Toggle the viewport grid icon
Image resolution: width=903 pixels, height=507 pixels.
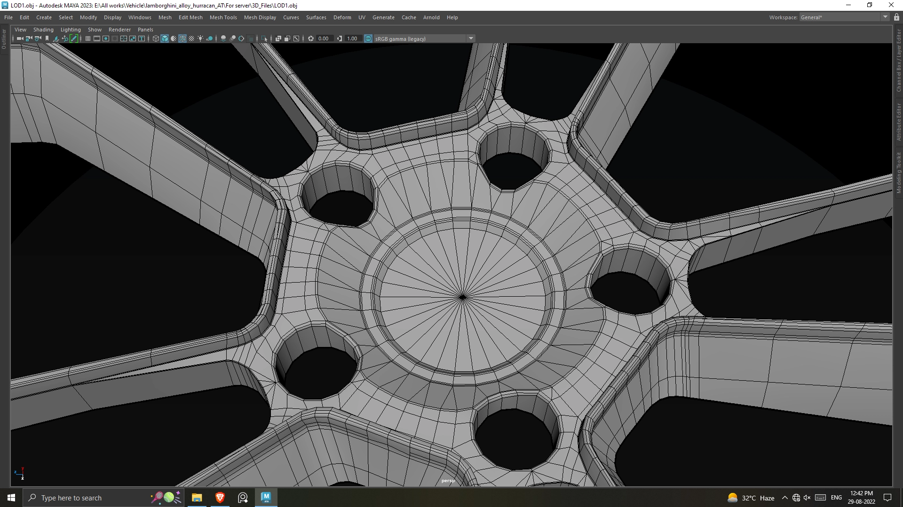88,38
